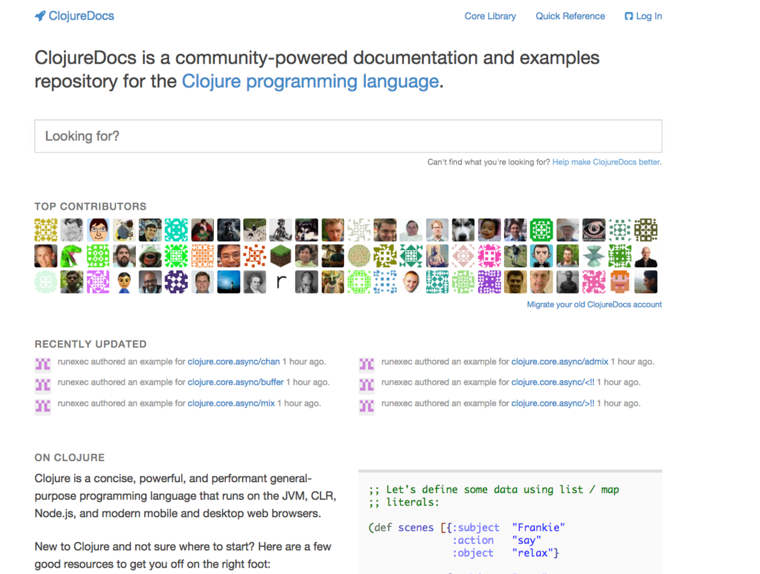Open the clojure.core.async/<!! link

click(x=553, y=382)
